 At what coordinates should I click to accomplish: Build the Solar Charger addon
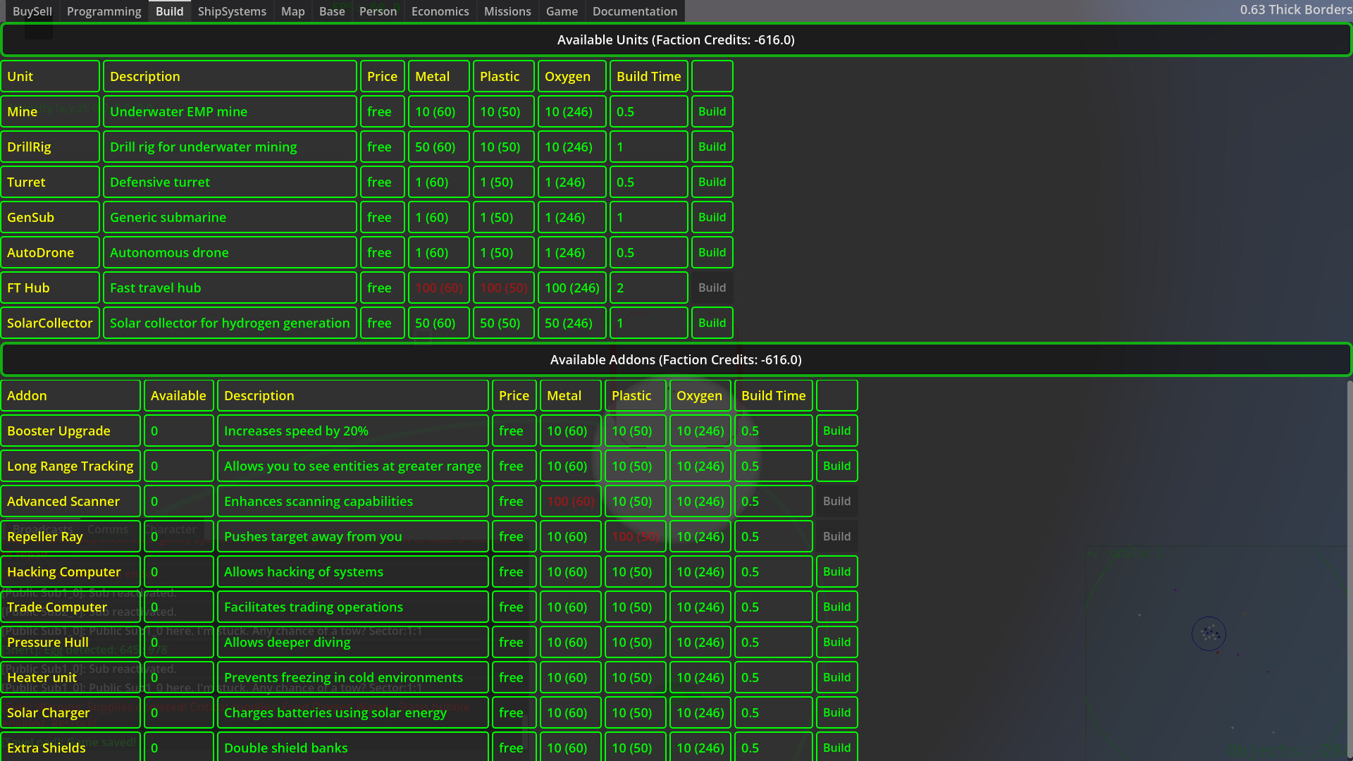pos(837,712)
